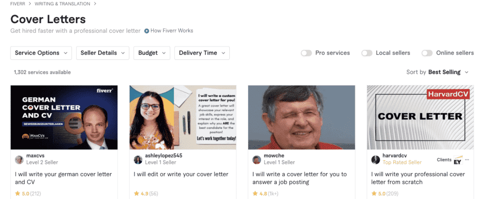Open gig titled German cover letter and CV
This screenshot has height=199, width=485.
(63, 178)
